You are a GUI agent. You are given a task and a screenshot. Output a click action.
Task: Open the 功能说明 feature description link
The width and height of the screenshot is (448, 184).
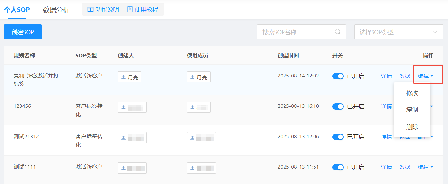tap(103, 10)
